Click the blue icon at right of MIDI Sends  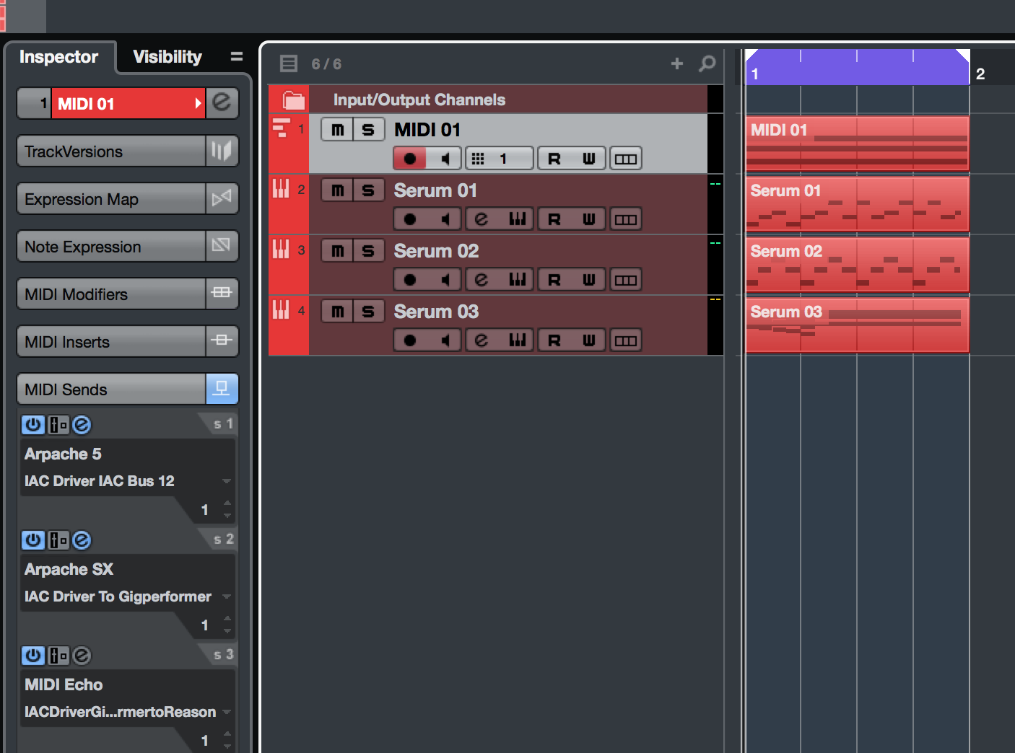point(222,389)
